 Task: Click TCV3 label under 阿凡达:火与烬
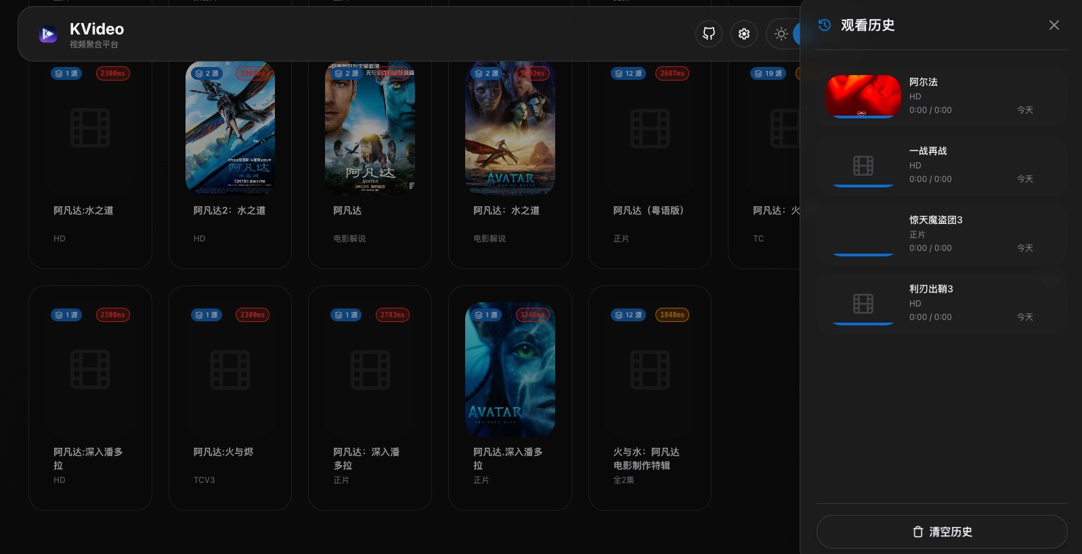[x=204, y=480]
